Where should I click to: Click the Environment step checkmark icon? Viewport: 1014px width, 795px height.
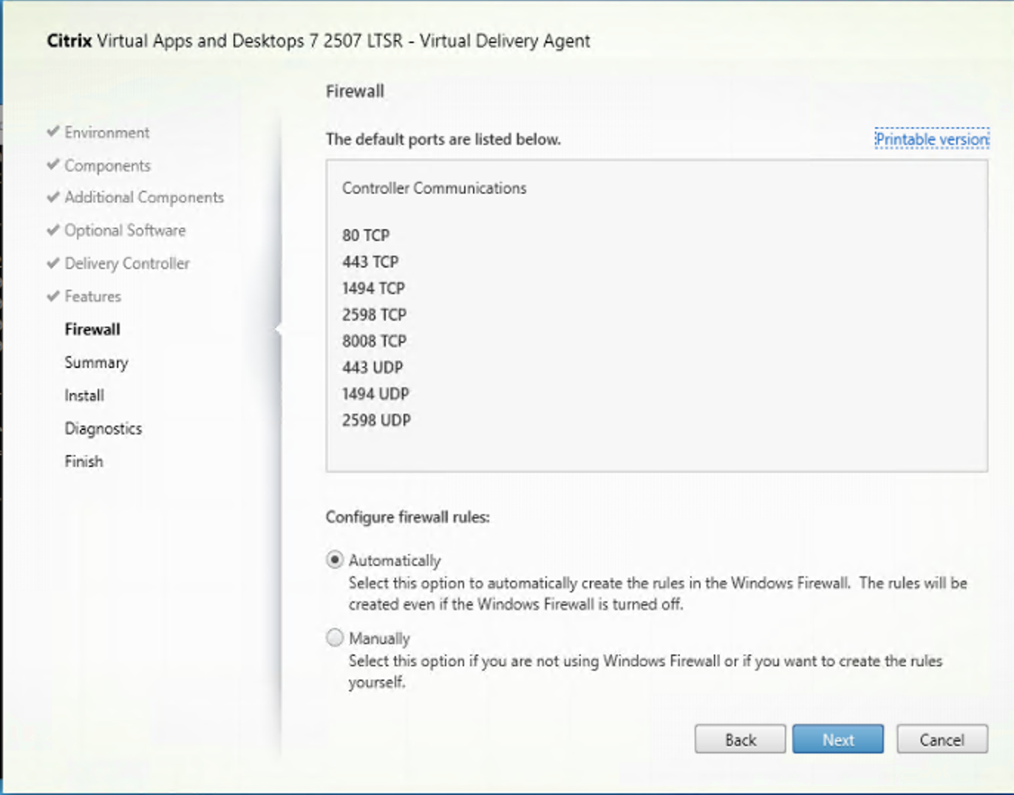click(x=52, y=132)
